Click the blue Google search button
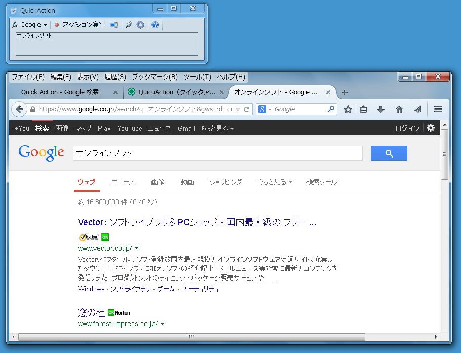461x353 pixels. click(389, 153)
